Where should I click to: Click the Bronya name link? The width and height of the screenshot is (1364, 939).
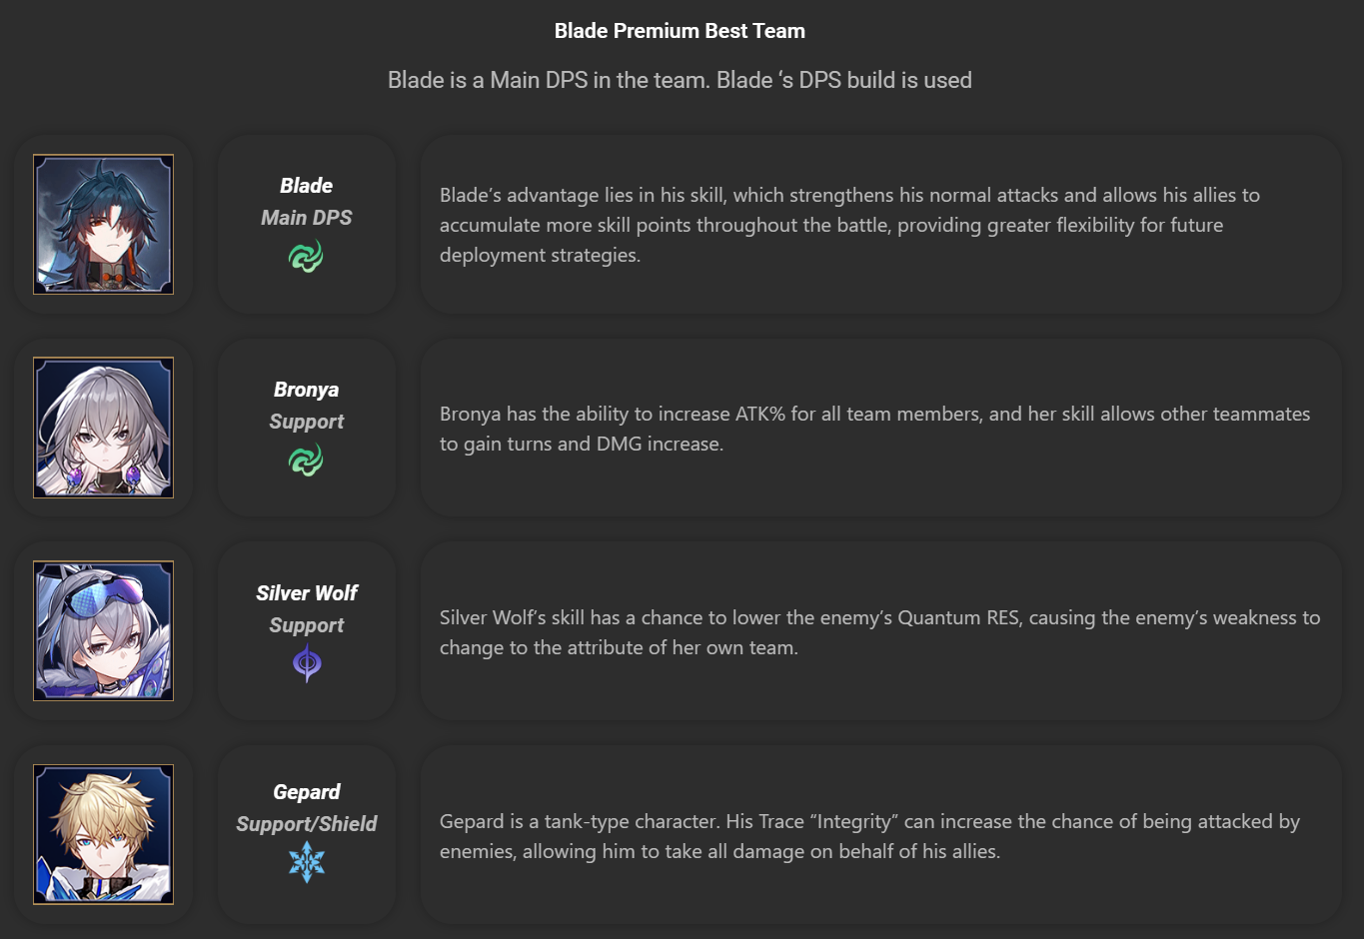306,390
